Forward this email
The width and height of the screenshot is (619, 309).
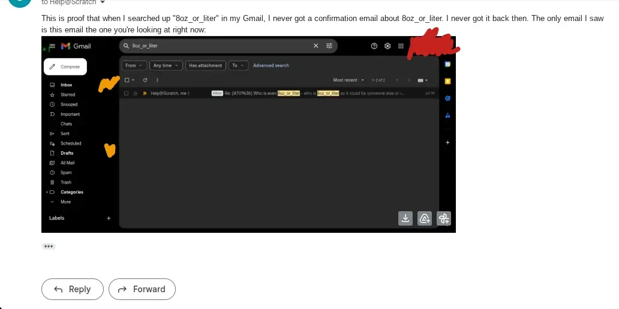[142, 289]
